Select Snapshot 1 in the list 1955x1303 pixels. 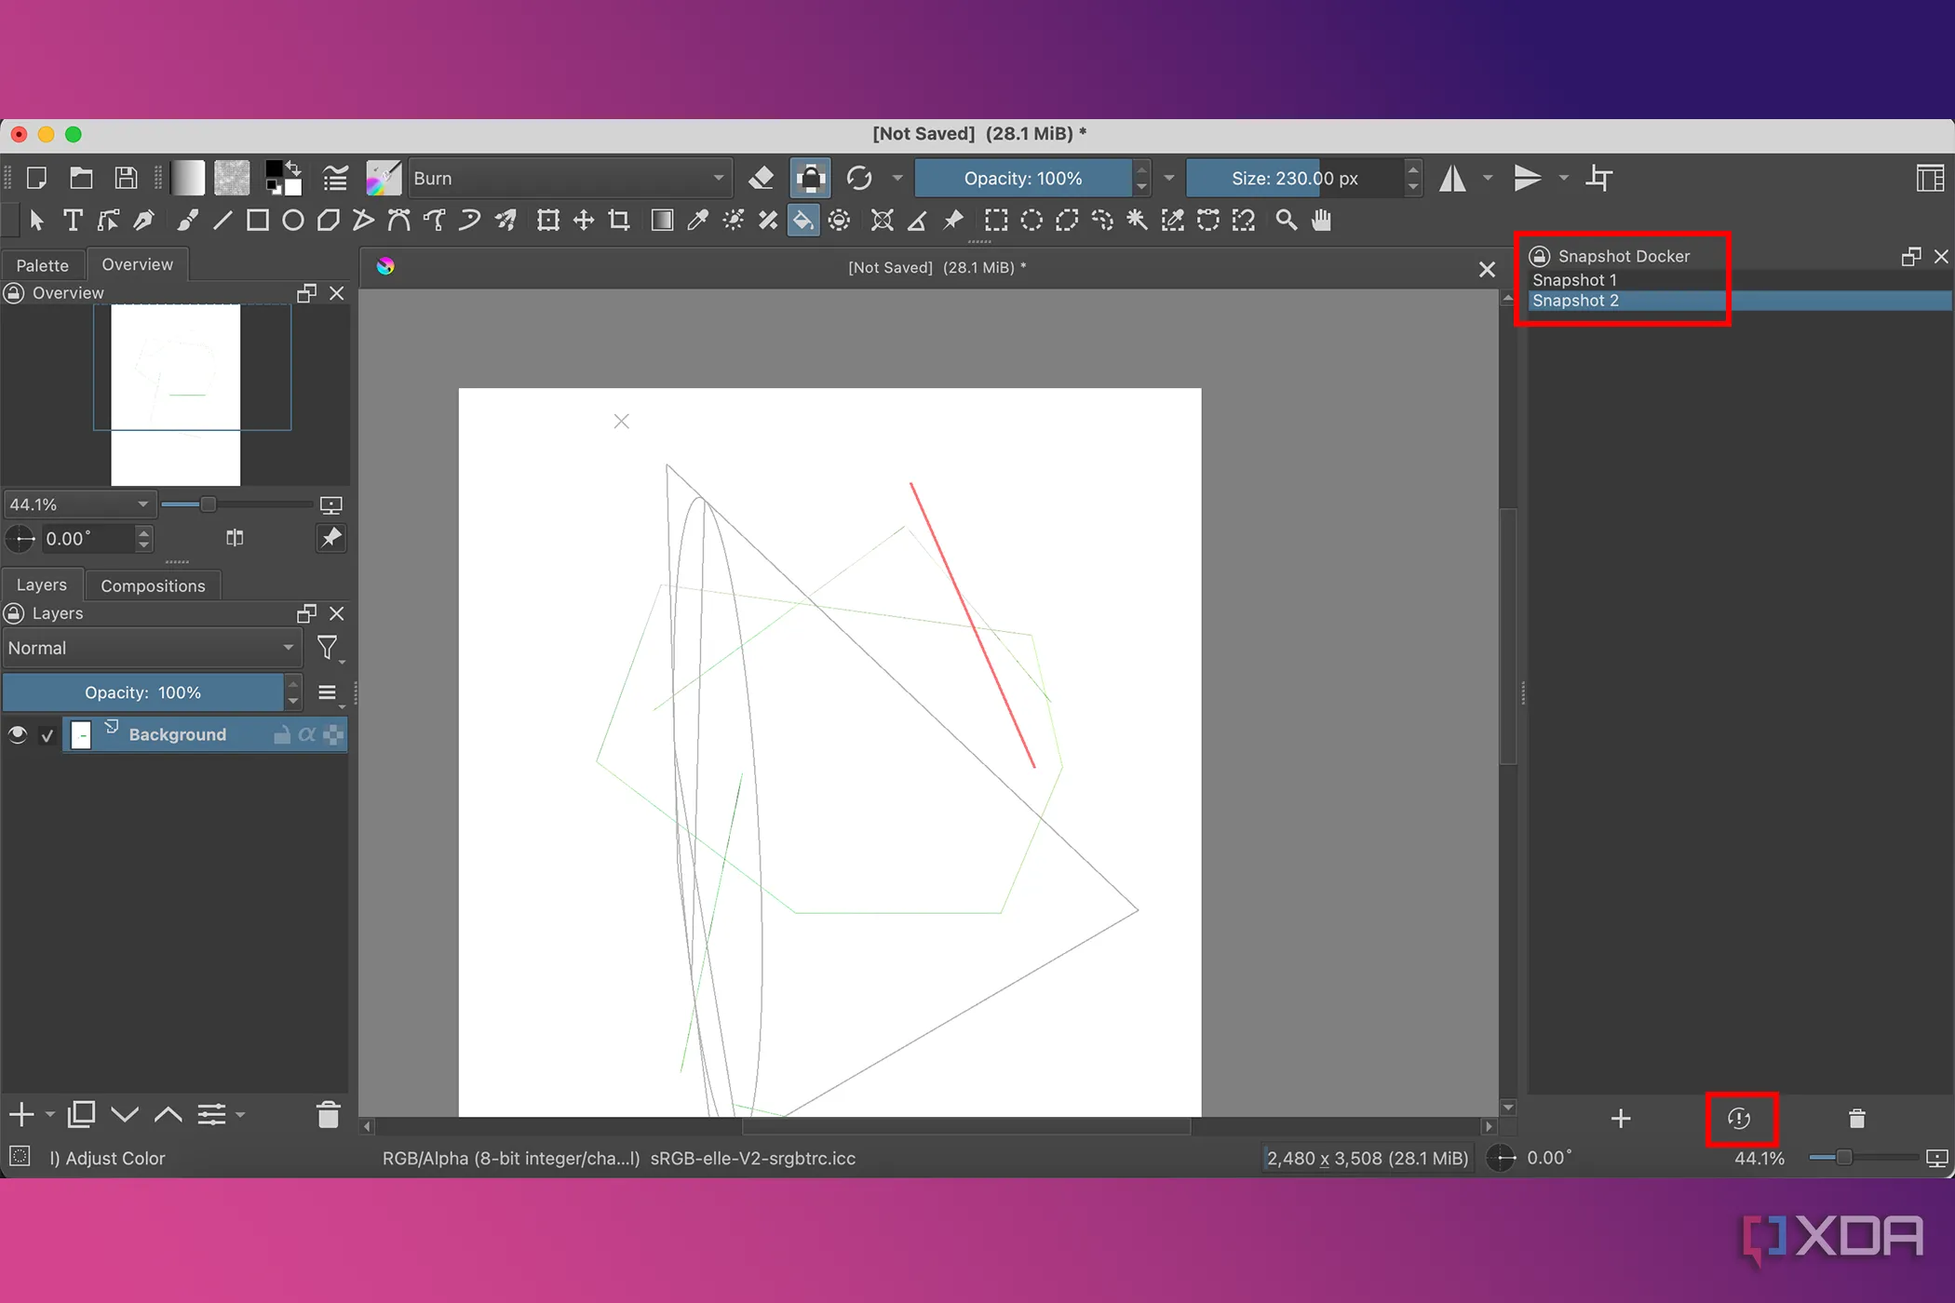(1574, 280)
